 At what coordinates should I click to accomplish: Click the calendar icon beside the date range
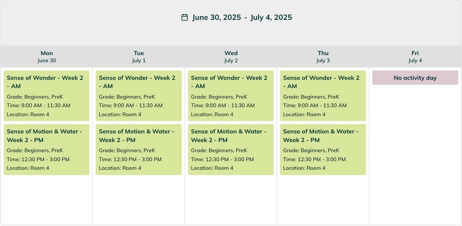[185, 17]
